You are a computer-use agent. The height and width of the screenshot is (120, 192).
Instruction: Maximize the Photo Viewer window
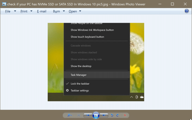pyautogui.click(x=173, y=4)
